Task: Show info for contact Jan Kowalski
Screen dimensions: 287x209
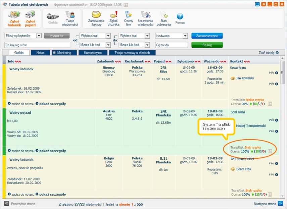Action: point(274,84)
